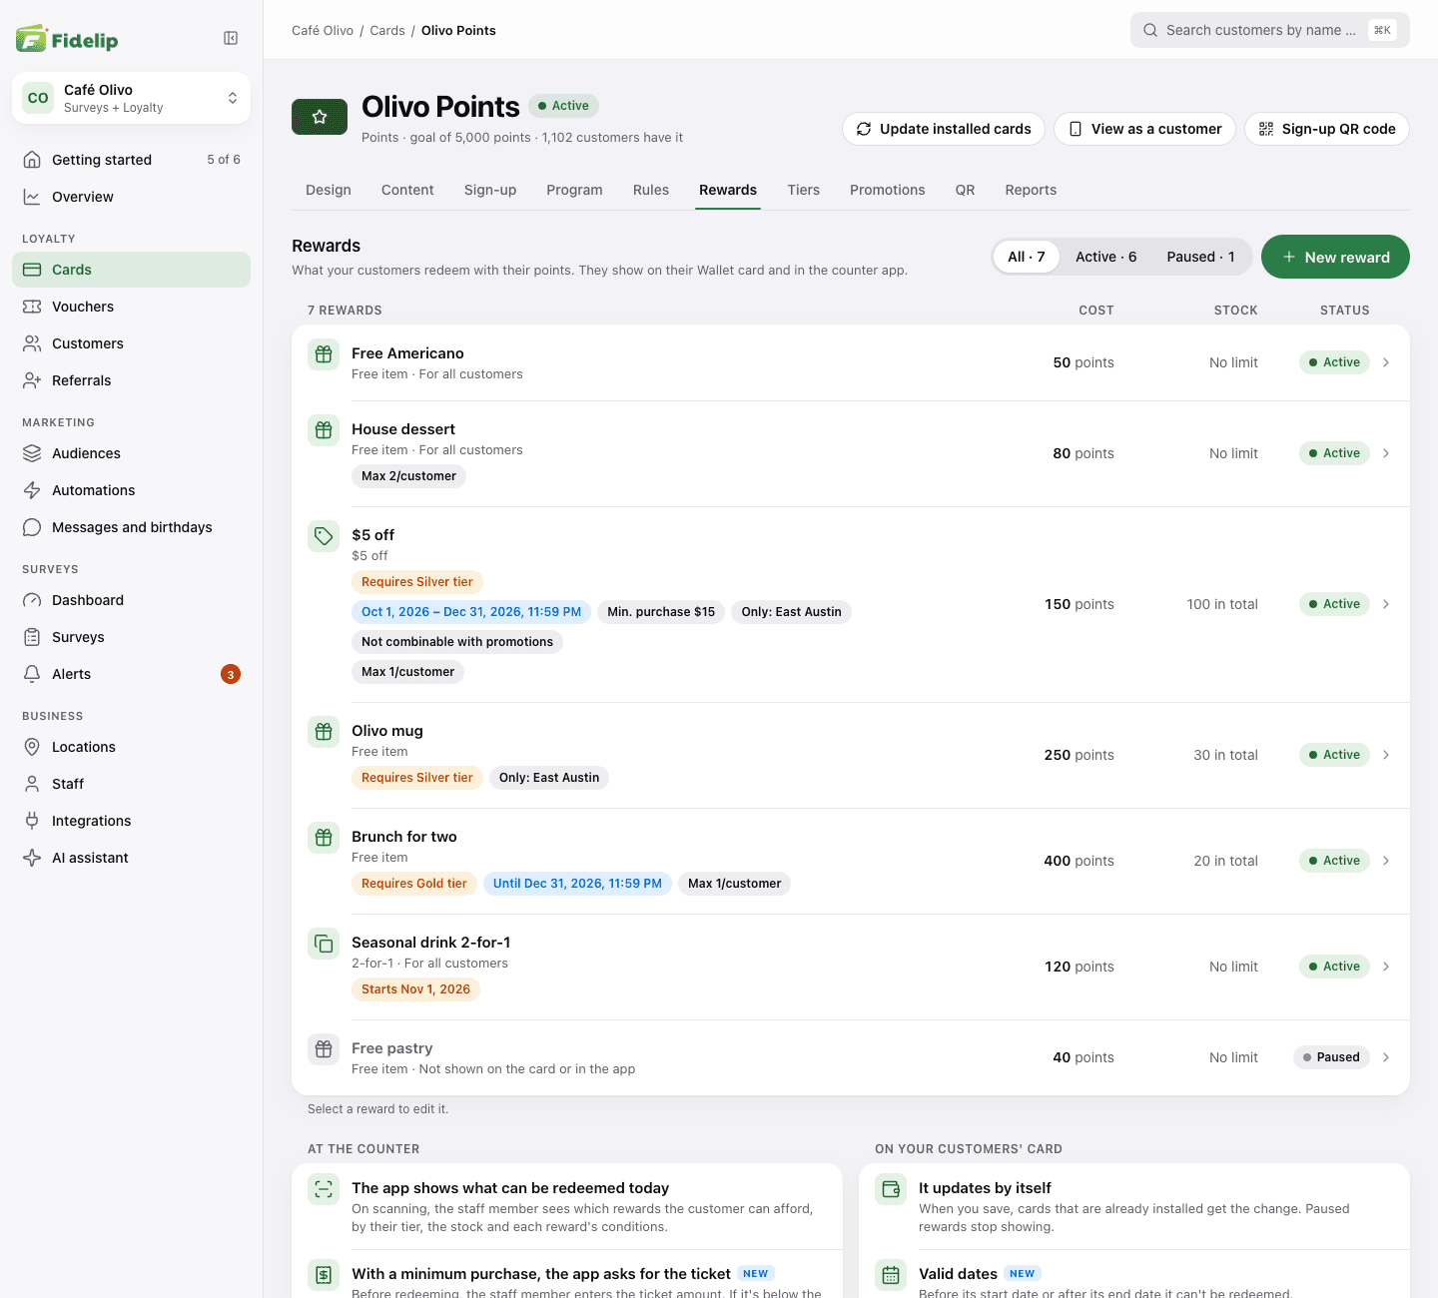Switch to the Tiers tab
Image resolution: width=1438 pixels, height=1298 pixels.
point(803,190)
